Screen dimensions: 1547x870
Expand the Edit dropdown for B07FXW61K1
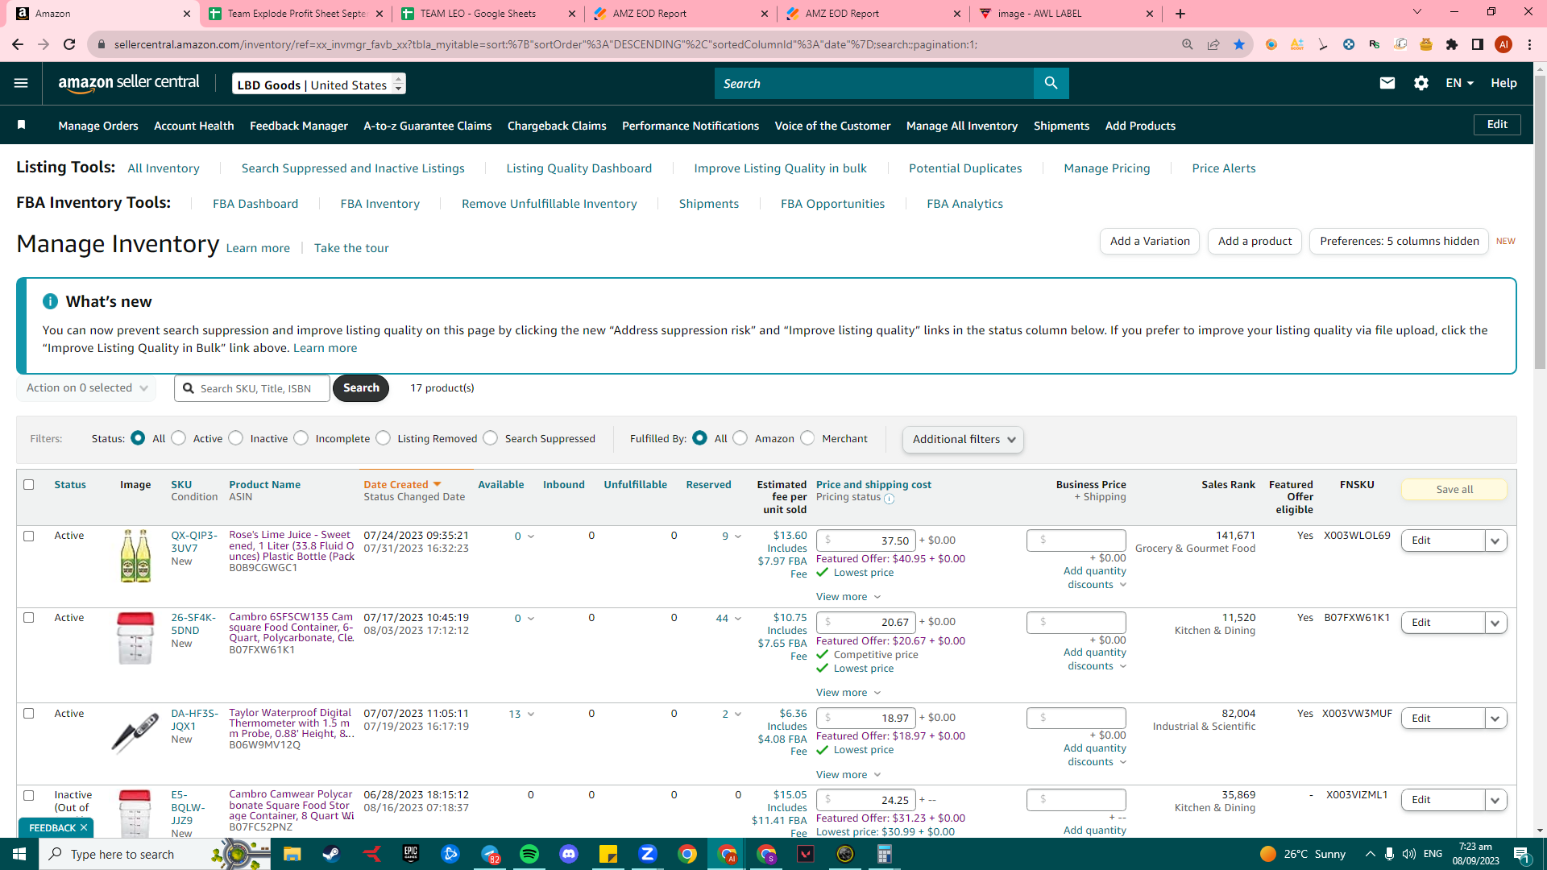coord(1495,623)
